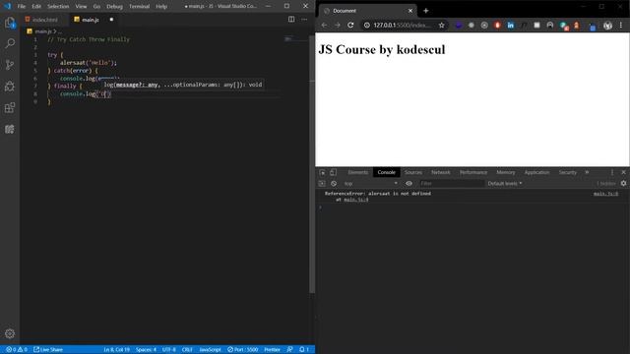Click the Chrome address bar URL
Image resolution: width=630 pixels, height=354 pixels.
click(403, 25)
